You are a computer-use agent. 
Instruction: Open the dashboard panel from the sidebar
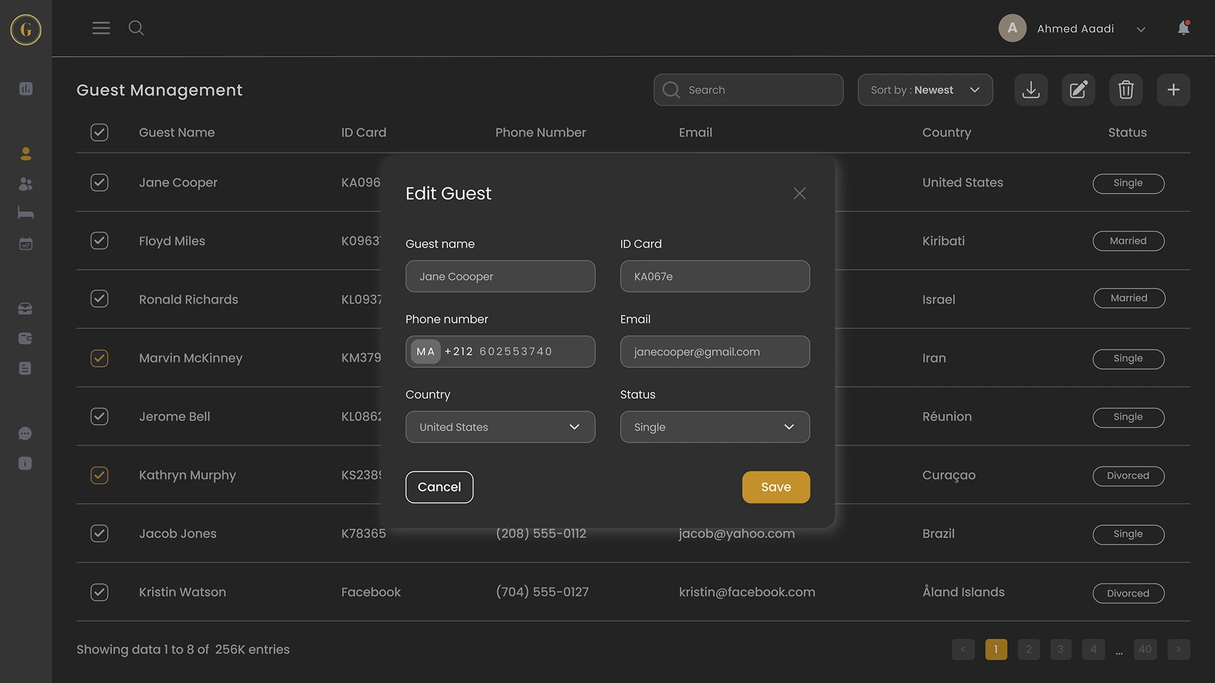(x=25, y=89)
